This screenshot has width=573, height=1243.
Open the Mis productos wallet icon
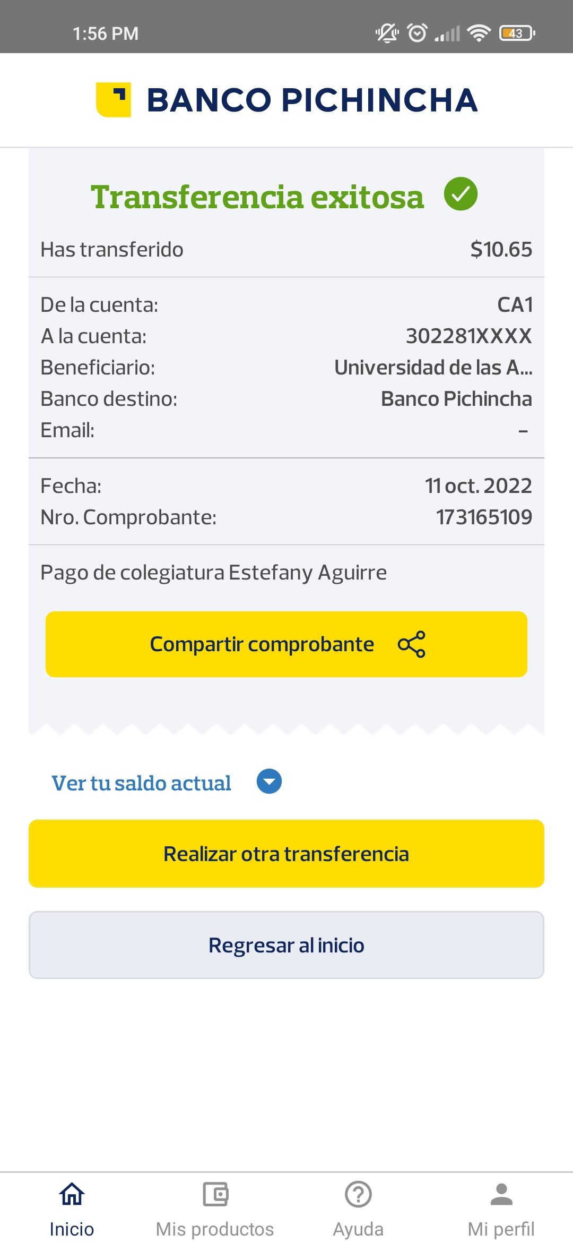pos(215,1195)
